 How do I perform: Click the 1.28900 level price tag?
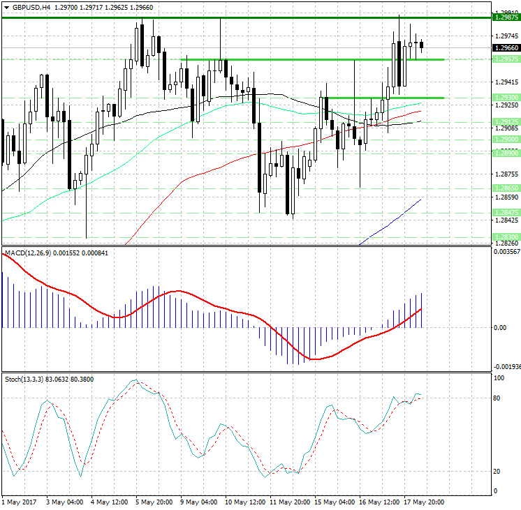[506, 153]
